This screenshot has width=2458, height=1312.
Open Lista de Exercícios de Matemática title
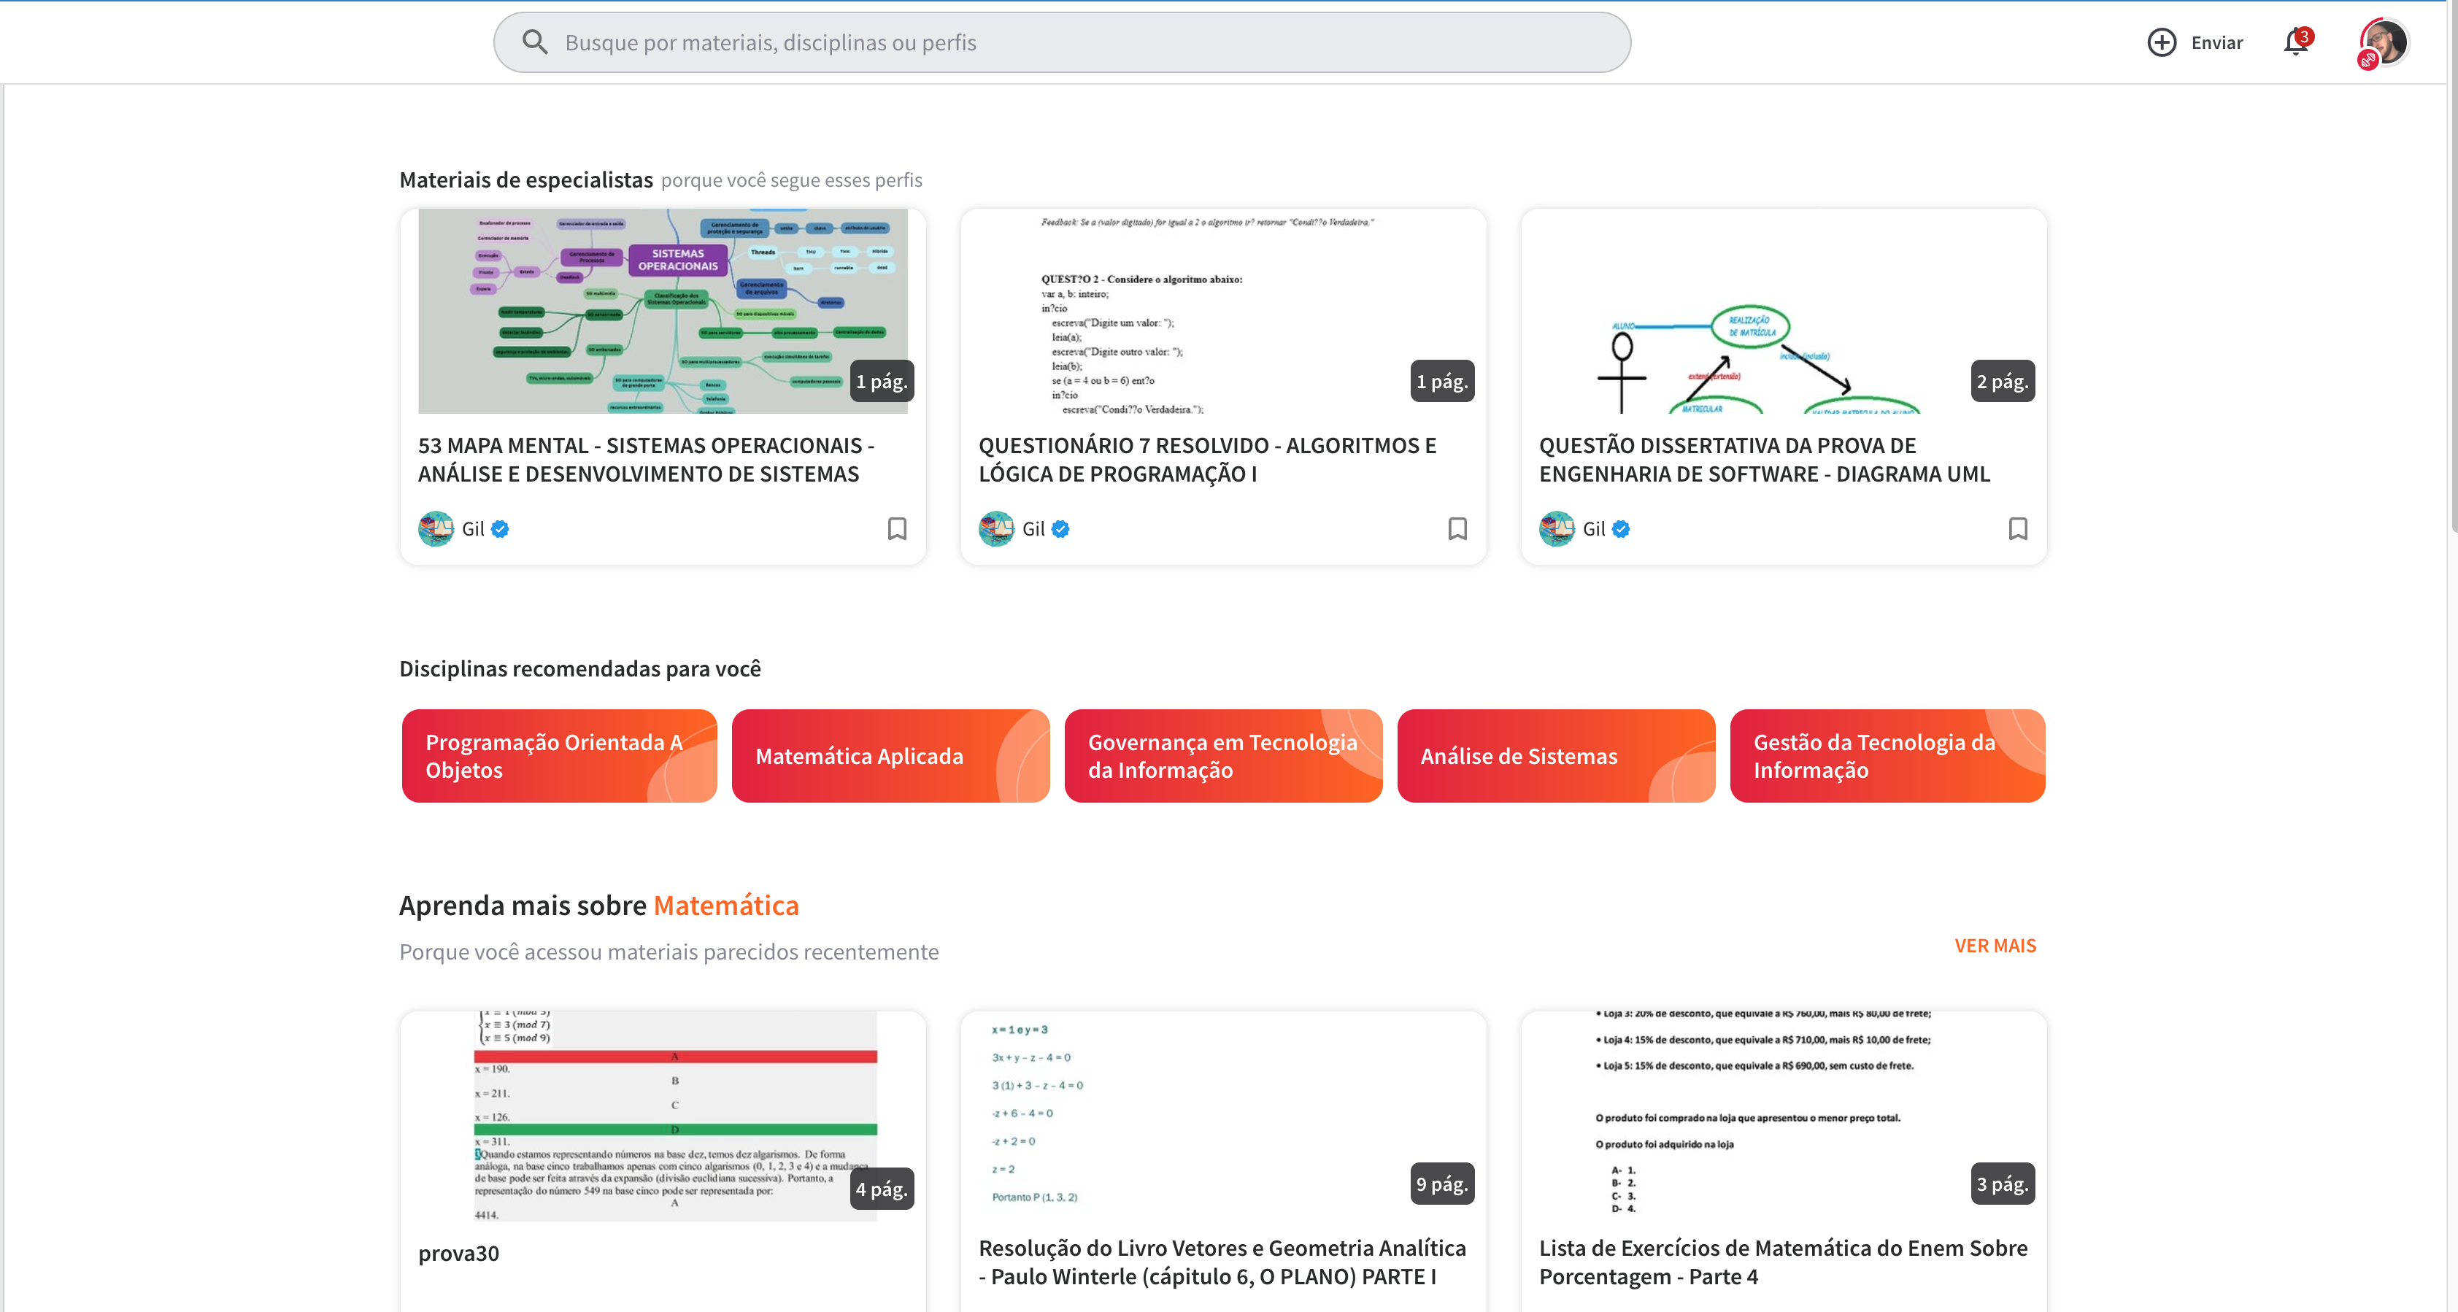[x=1784, y=1262]
